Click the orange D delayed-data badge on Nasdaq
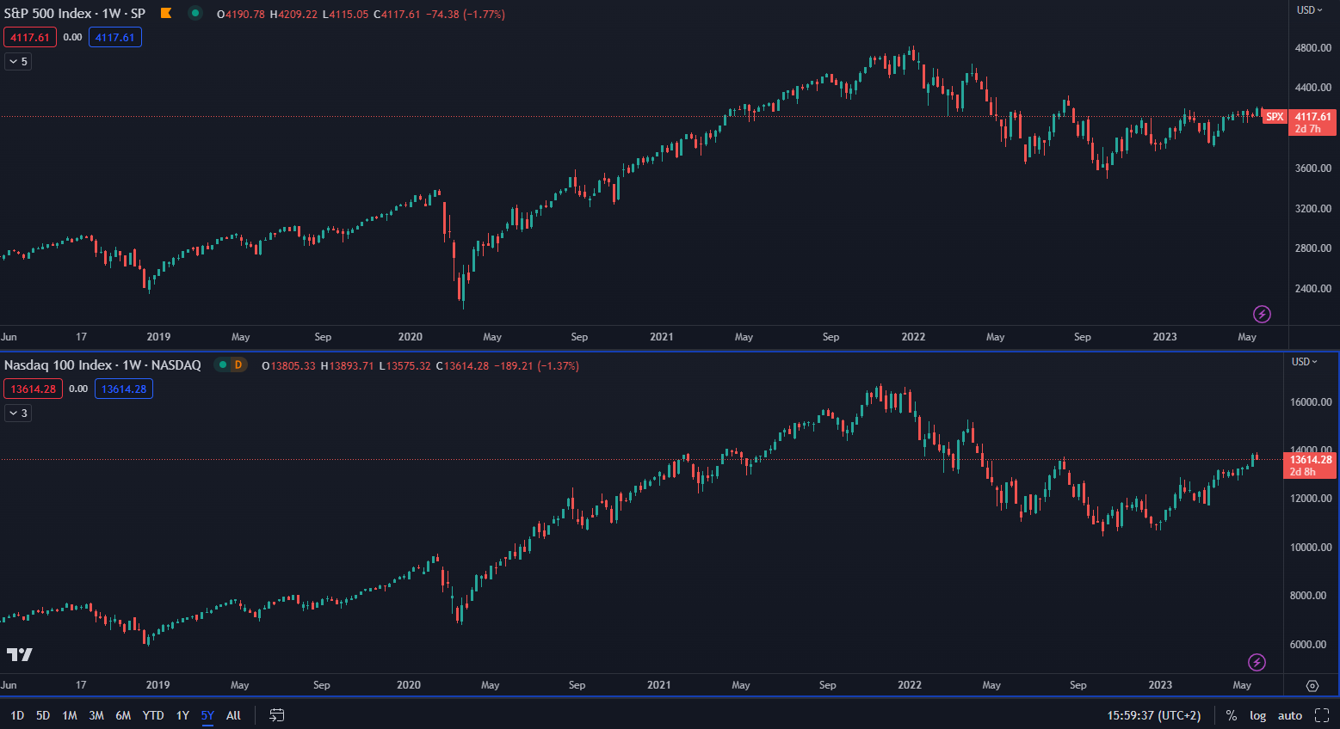This screenshot has height=729, width=1340. tap(238, 365)
